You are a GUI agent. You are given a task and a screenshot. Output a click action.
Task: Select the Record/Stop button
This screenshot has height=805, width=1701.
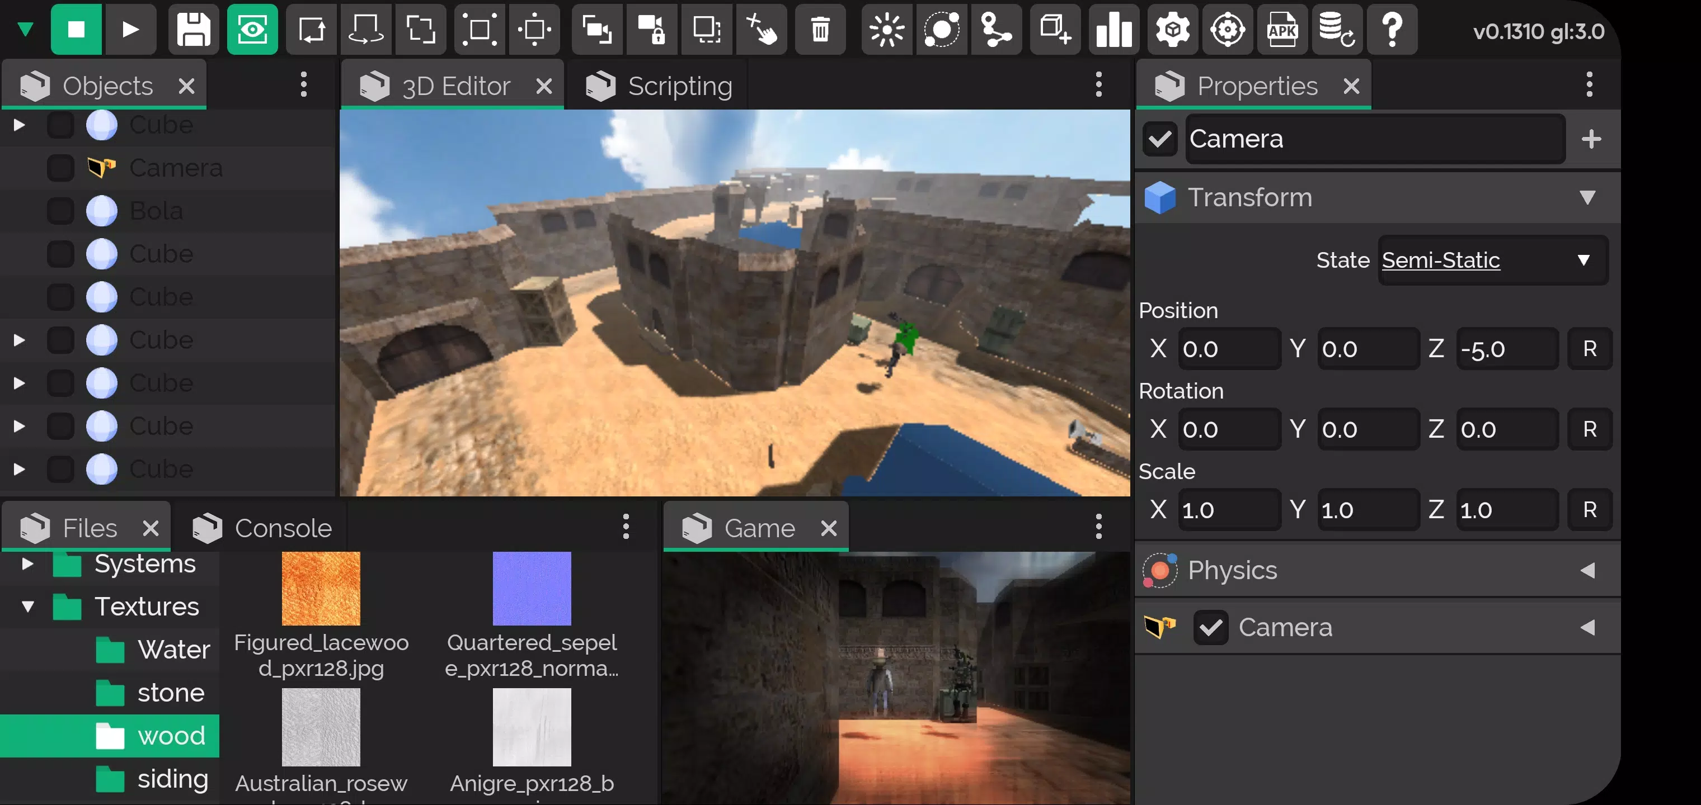pyautogui.click(x=76, y=29)
